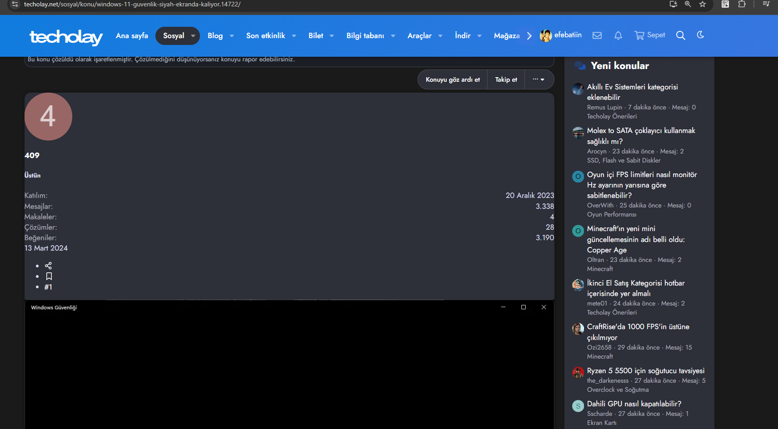Open OverWith avatar beside FPS limit topic

pos(578,177)
